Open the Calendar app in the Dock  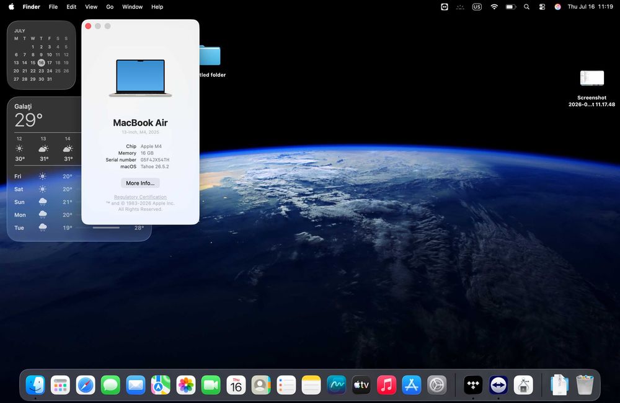coord(236,385)
